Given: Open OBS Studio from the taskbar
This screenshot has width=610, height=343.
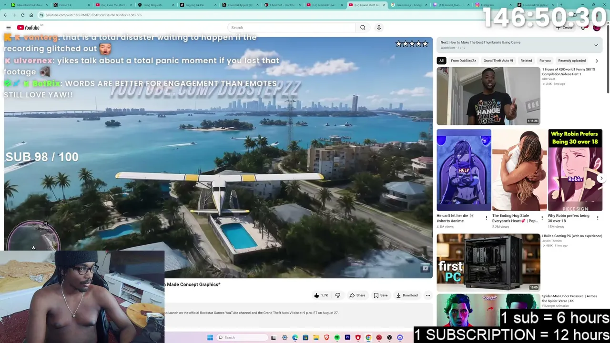Looking at the screenshot, I should [x=389, y=338].
